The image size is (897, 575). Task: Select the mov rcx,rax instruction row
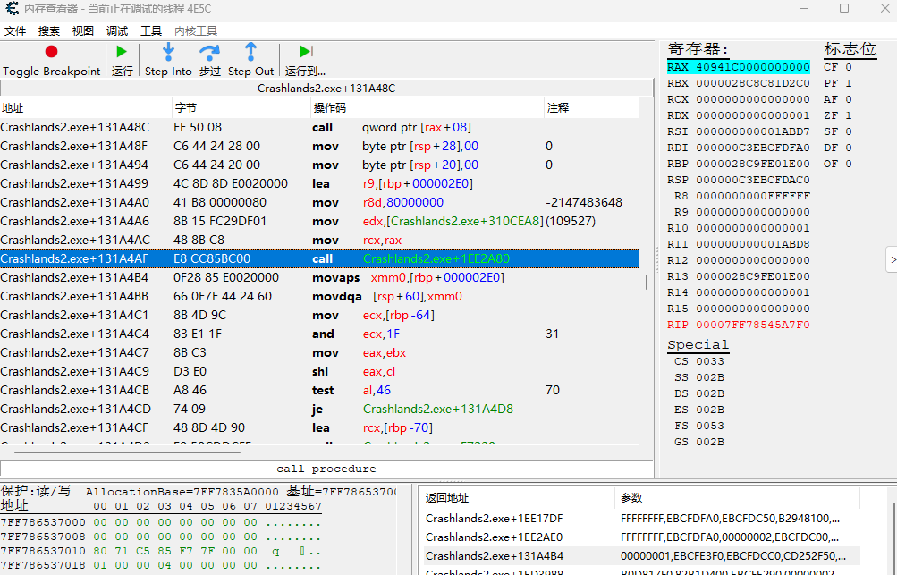319,240
